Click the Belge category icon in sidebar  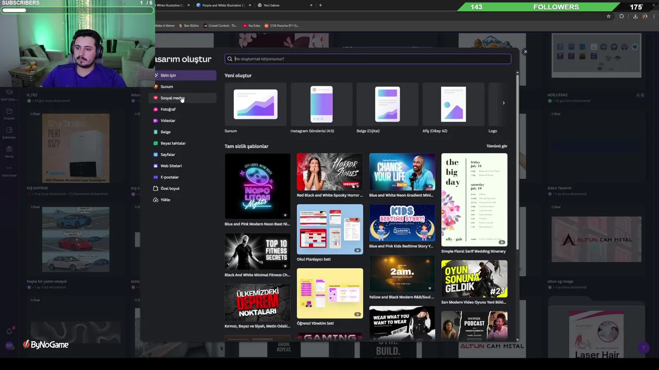coord(155,132)
